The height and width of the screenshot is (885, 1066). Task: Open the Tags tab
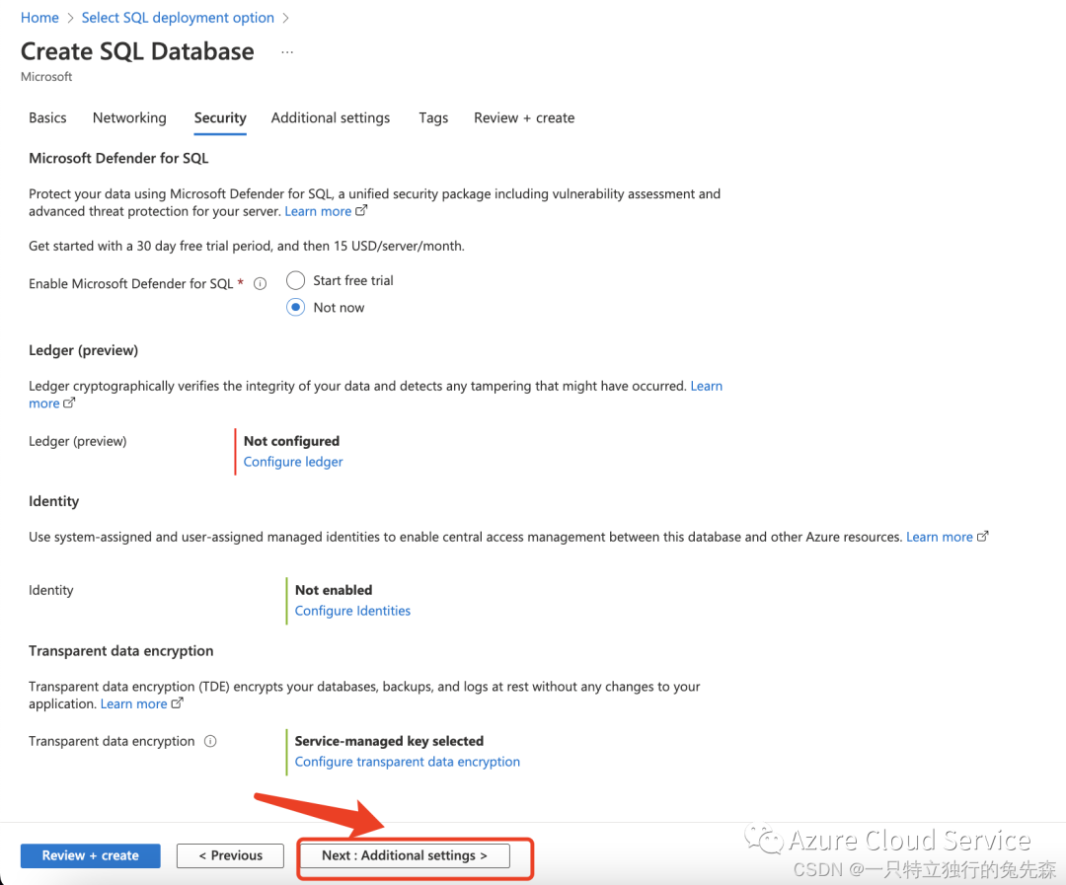433,117
